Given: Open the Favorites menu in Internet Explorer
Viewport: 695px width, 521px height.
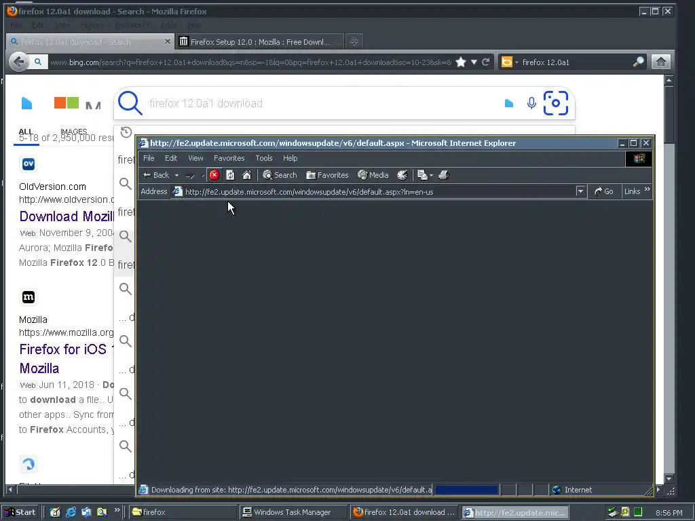Looking at the screenshot, I should [229, 158].
